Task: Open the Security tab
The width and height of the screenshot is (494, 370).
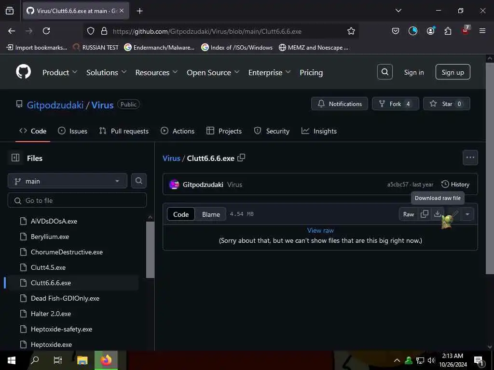Action: pyautogui.click(x=272, y=131)
